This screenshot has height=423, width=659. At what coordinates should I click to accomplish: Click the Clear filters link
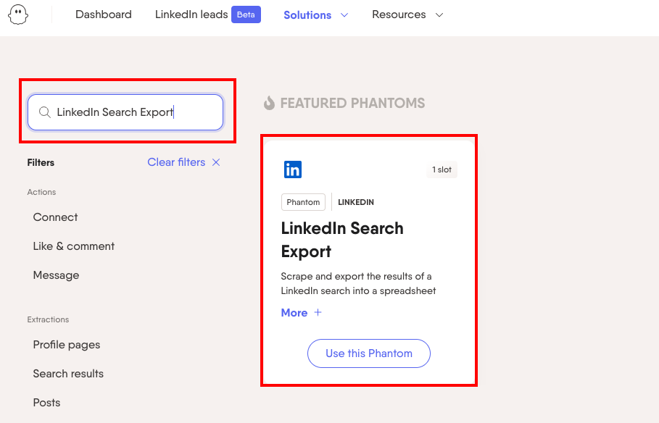point(176,162)
